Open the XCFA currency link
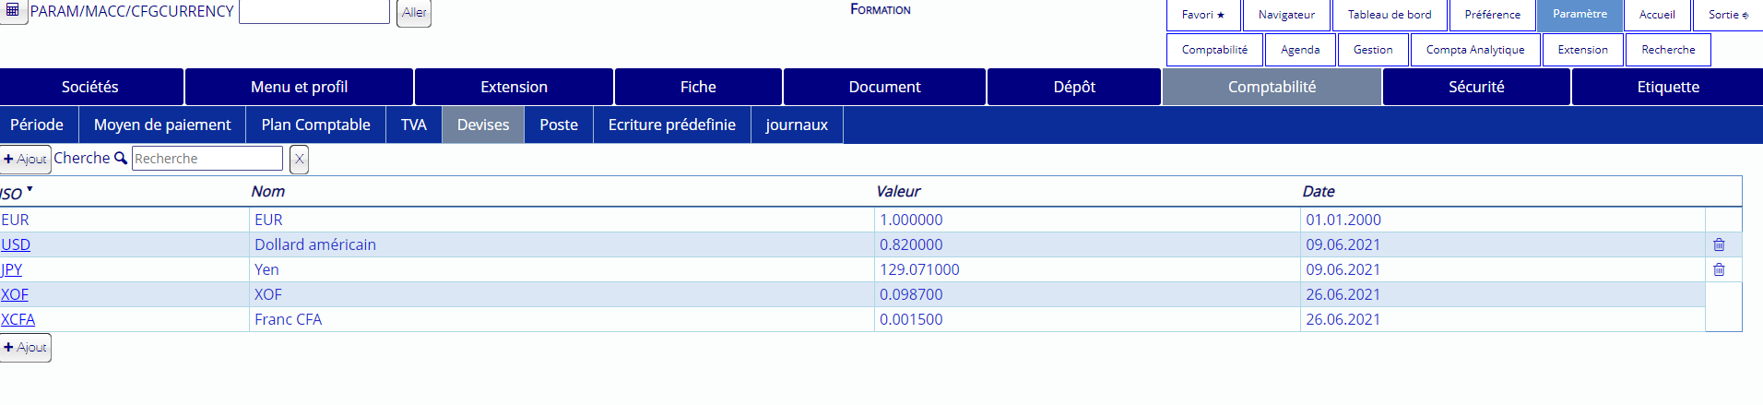Viewport: 1763px width, 405px height. (x=18, y=319)
